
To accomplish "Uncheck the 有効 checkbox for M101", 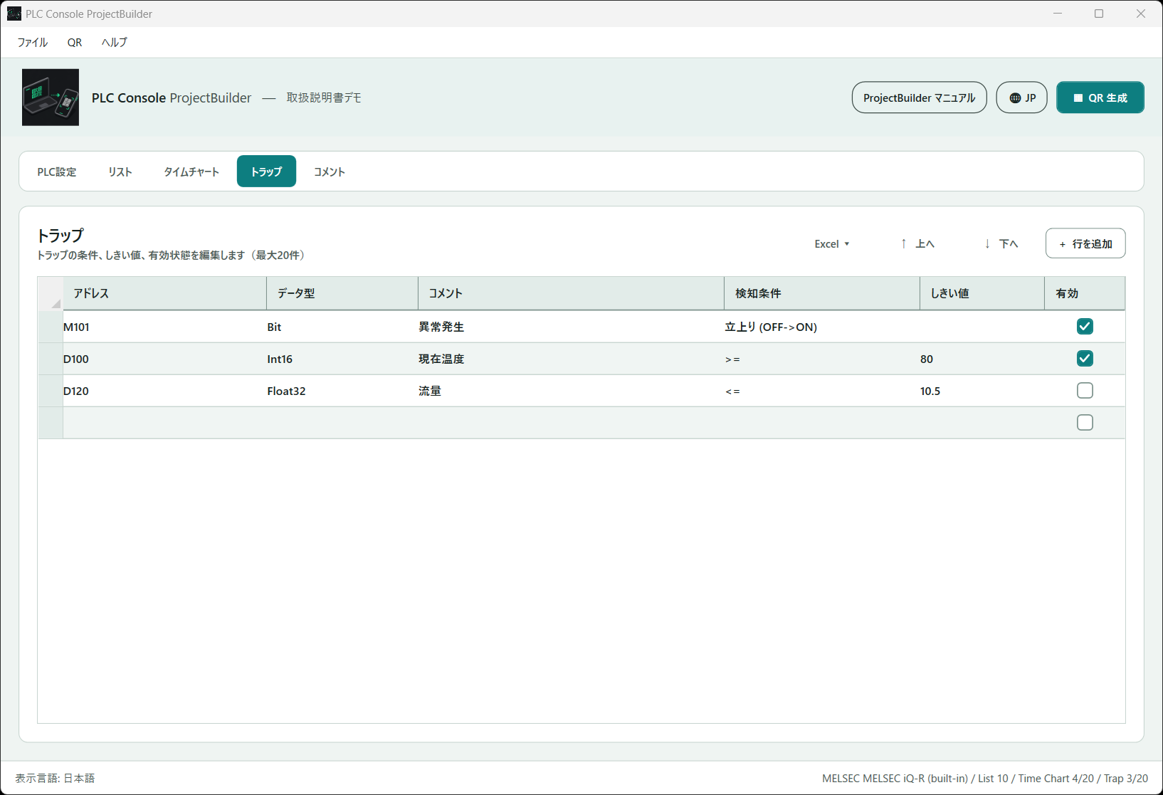I will click(1085, 327).
